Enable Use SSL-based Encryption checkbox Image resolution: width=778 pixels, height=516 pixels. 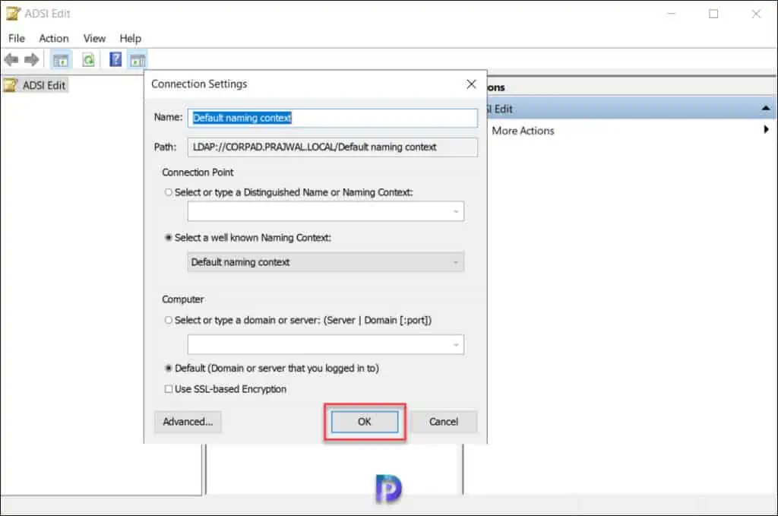(169, 389)
